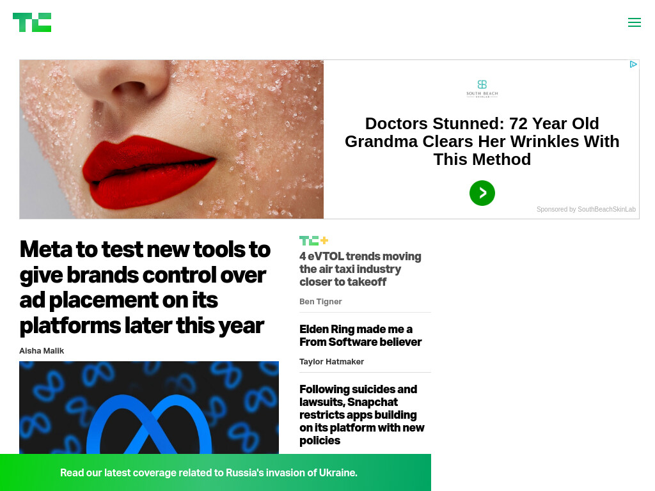Image resolution: width=655 pixels, height=491 pixels.
Task: Click the Meta logo at the center of the article image
Action: [x=149, y=425]
